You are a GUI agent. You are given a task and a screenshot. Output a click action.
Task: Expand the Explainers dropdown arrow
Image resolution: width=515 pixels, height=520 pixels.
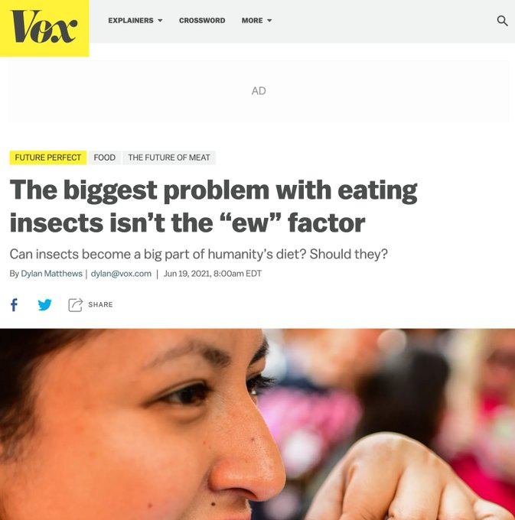(160, 21)
